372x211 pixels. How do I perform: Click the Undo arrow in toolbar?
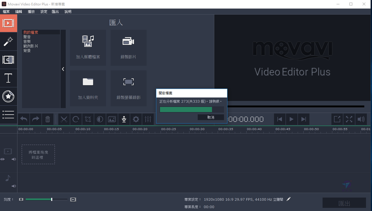24,119
